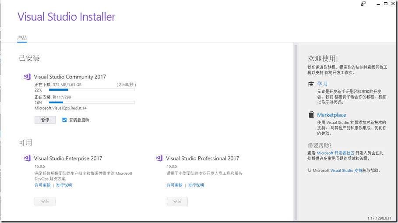Open 许可条款 link for Enterprise 2017
Viewport: 398px width, 223px height.
tap(42, 185)
